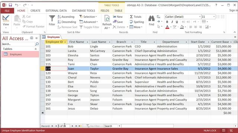Switch to FIELDS tab
This screenshot has height=133, width=238.
click(x=105, y=11)
